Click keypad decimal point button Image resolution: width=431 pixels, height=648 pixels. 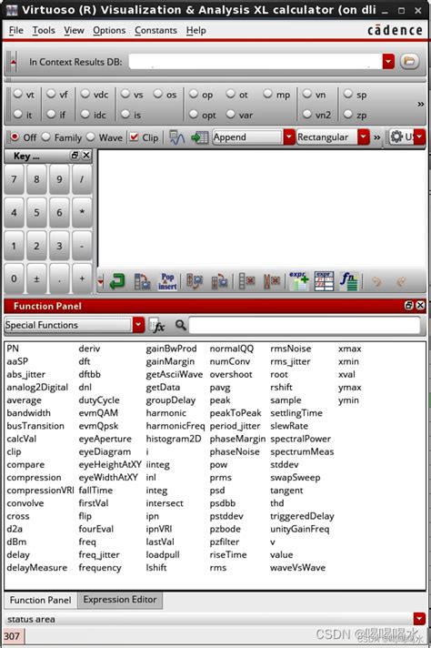point(59,279)
